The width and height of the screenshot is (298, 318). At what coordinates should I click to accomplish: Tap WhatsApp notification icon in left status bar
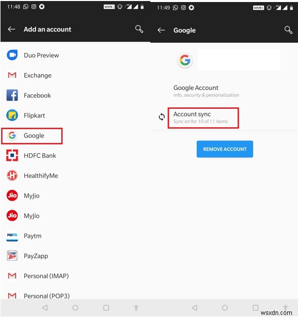(x=26, y=7)
